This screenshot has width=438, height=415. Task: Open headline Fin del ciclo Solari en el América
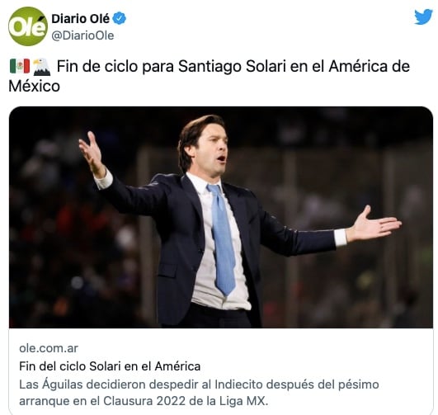pos(110,366)
